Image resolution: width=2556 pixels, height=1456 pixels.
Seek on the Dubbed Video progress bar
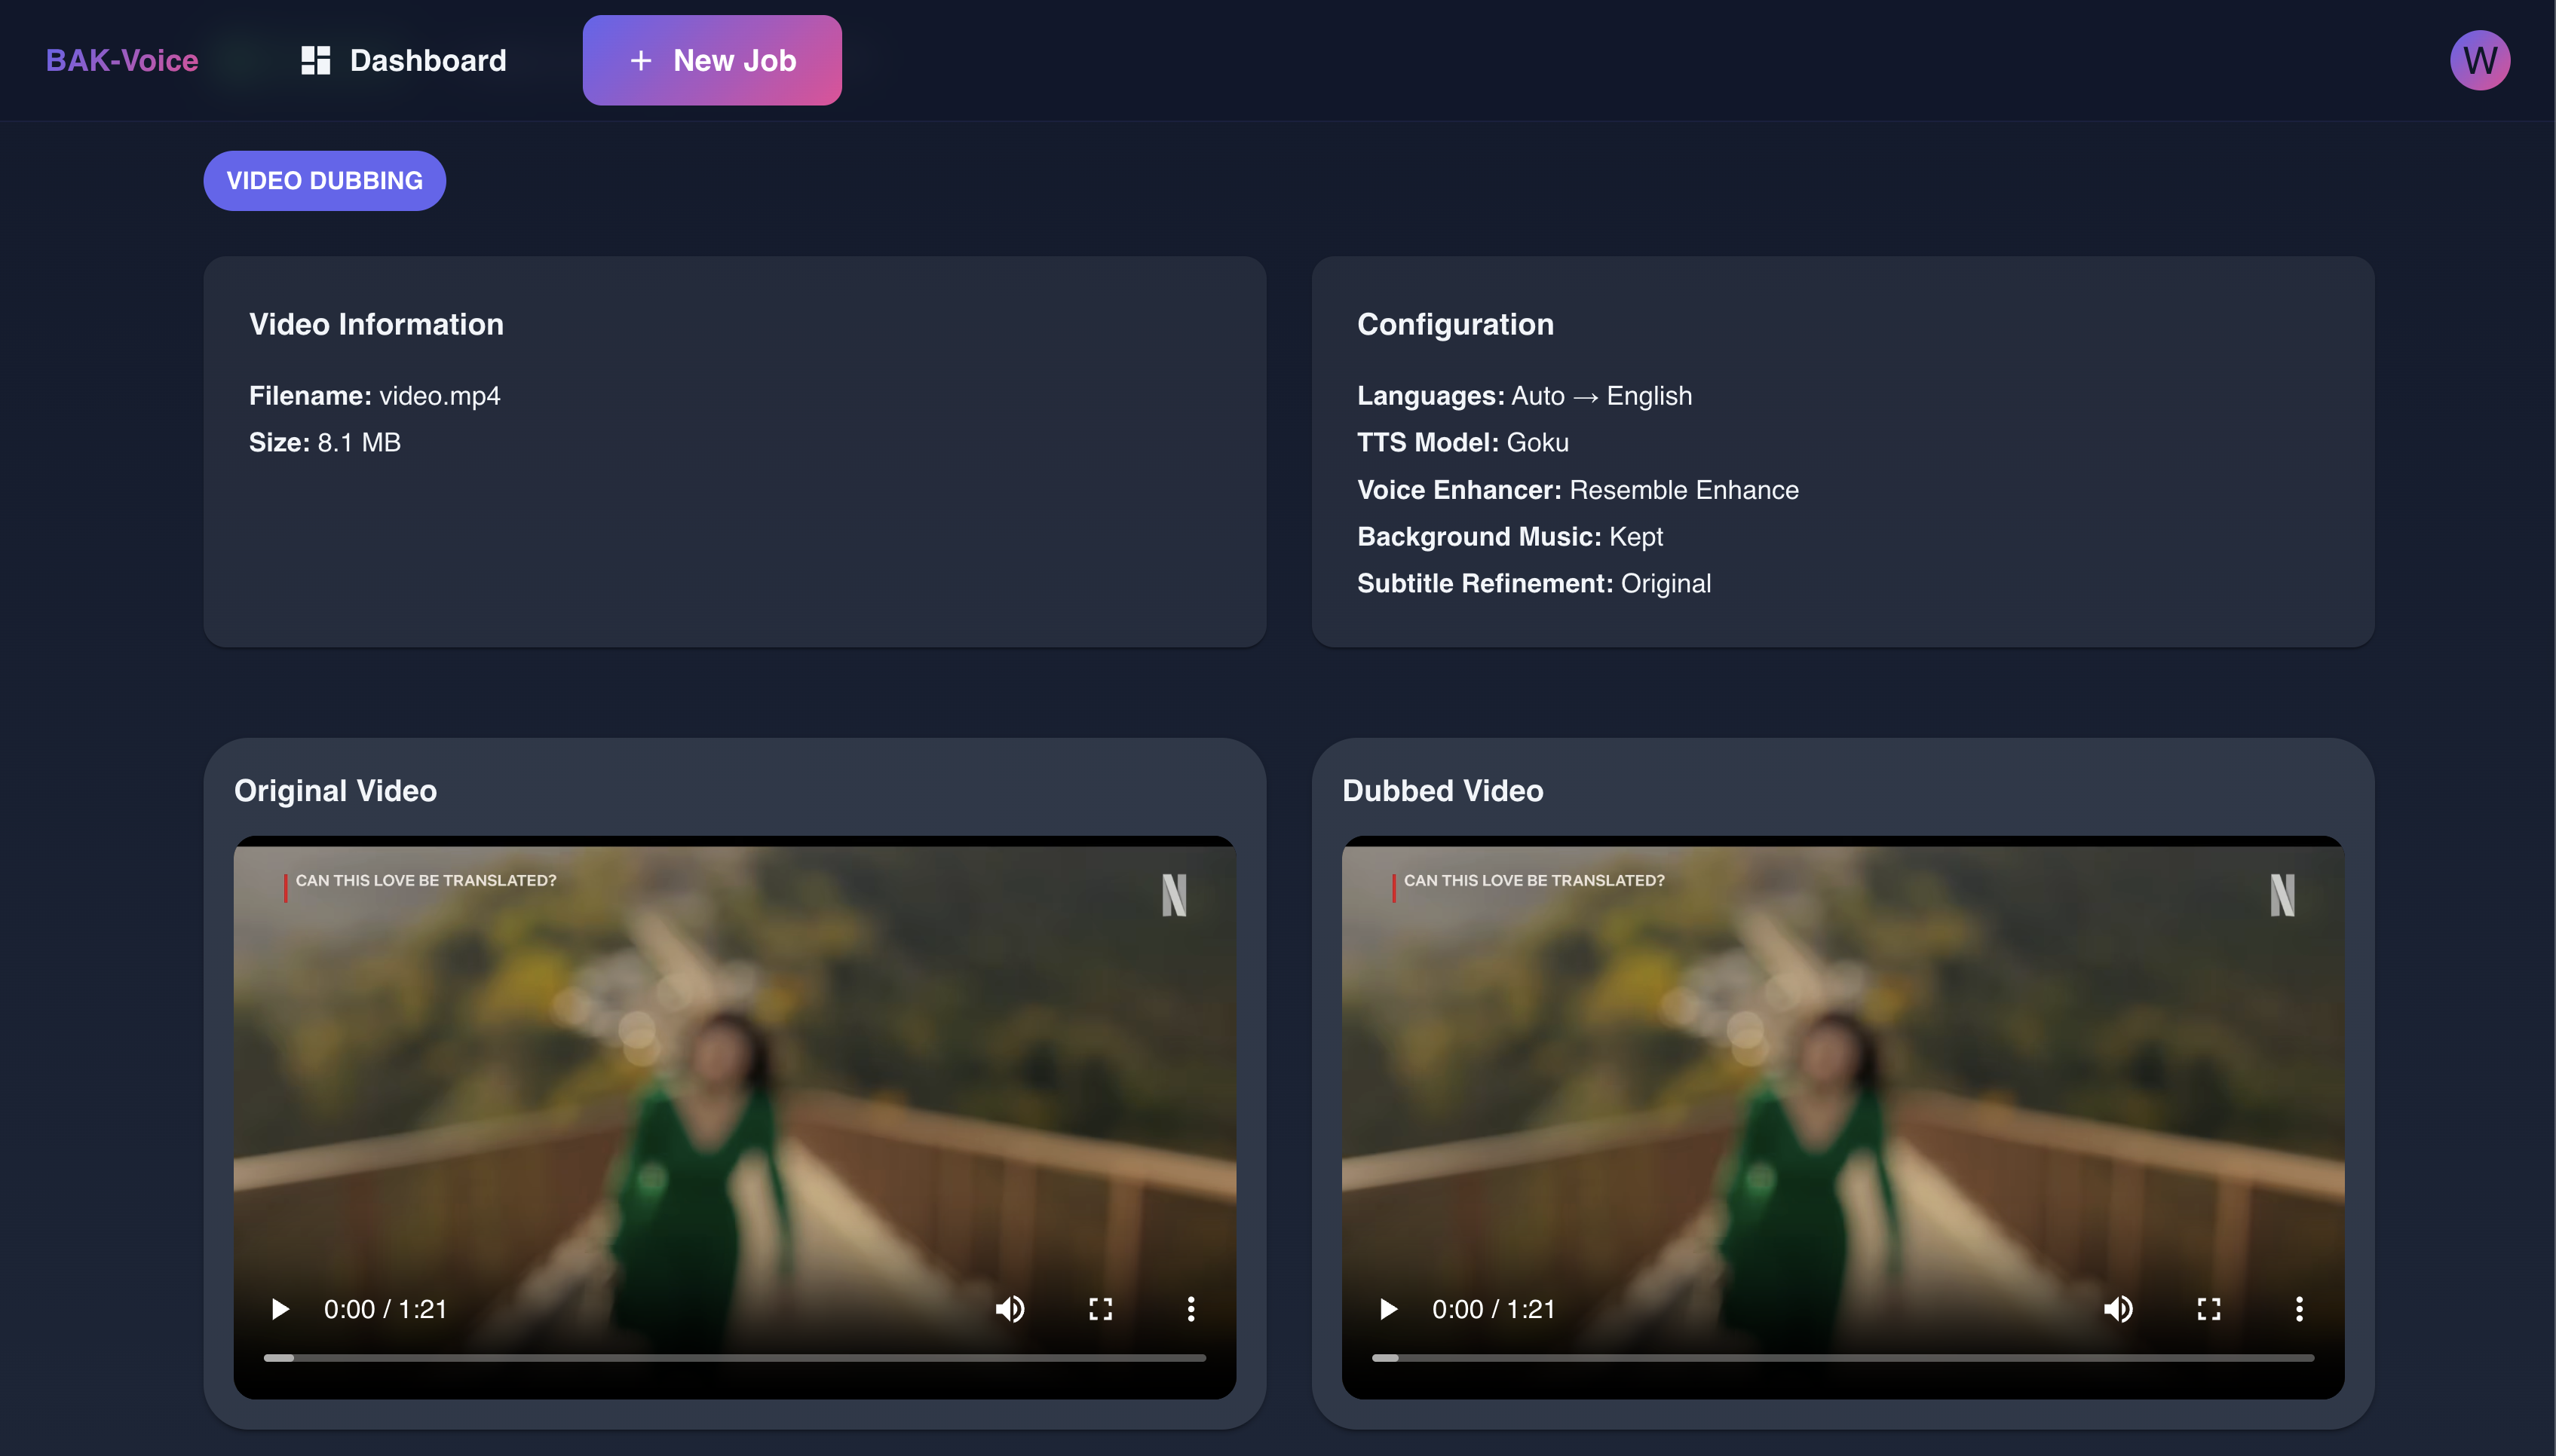point(1843,1357)
